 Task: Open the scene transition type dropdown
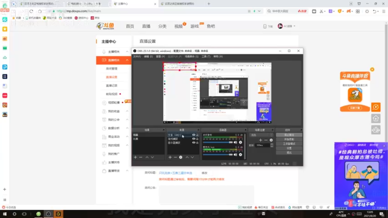tap(261, 135)
